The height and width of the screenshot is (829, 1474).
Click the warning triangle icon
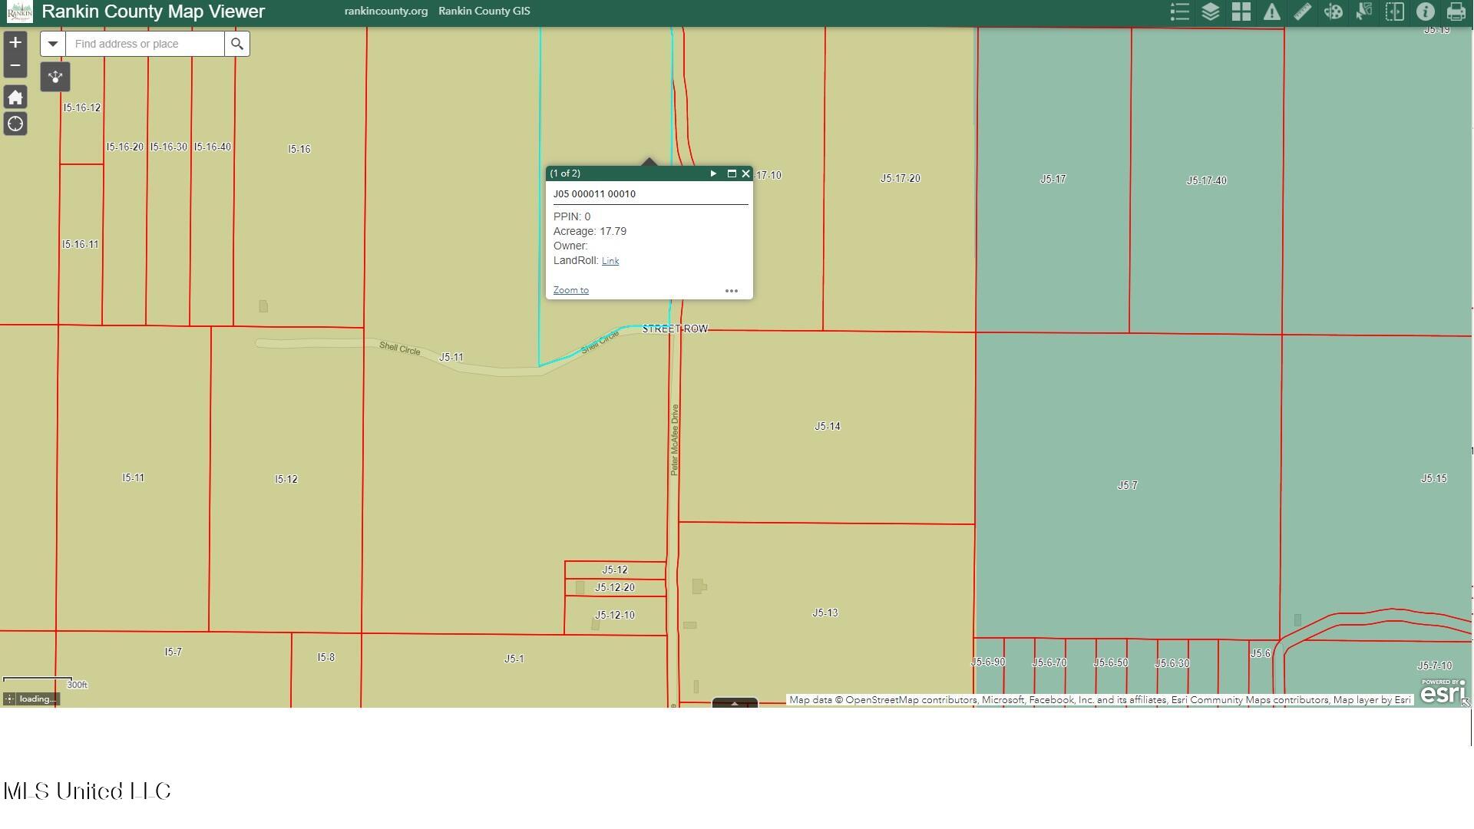coord(1272,12)
